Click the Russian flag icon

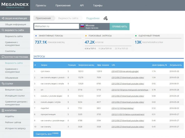coord(82,26)
